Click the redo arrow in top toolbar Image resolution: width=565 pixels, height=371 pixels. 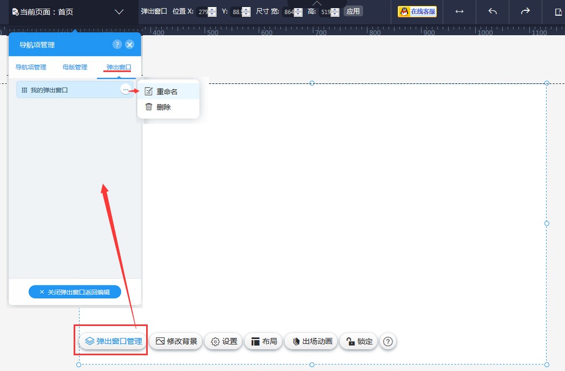525,11
